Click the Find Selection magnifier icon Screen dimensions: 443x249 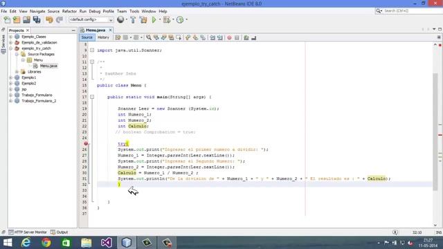point(149,37)
